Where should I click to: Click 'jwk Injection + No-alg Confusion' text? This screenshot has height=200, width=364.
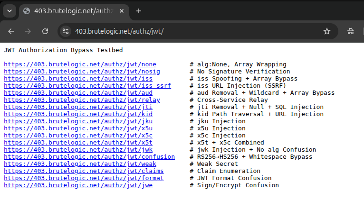(x=257, y=150)
